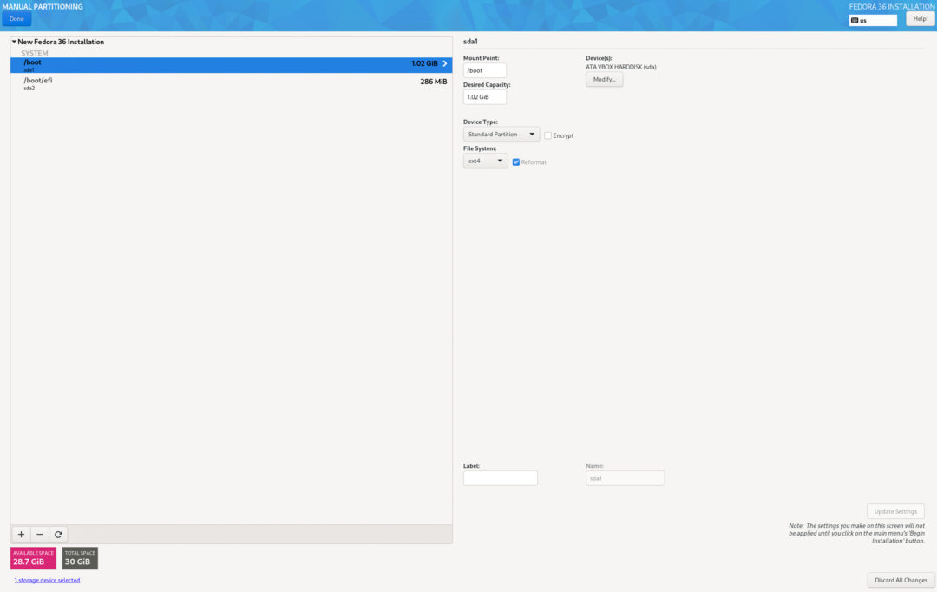Uncheck the Reformat checkbox

(x=516, y=162)
